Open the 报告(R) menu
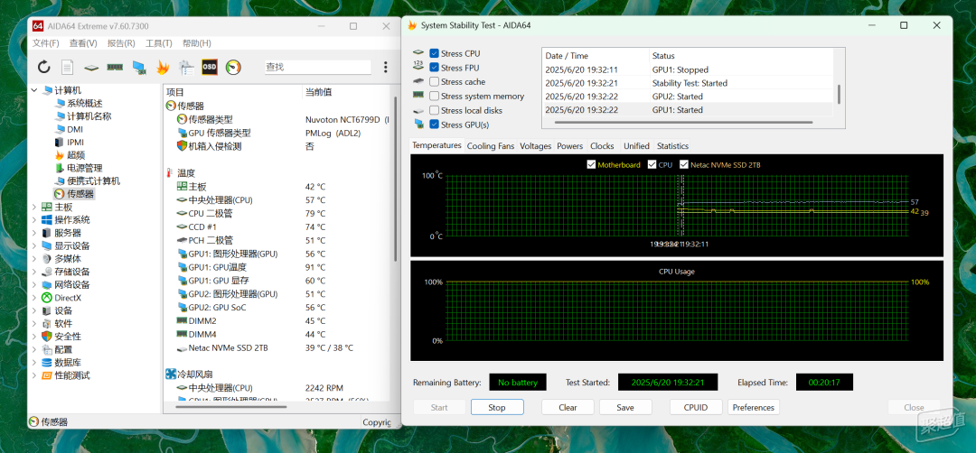This screenshot has width=976, height=453. (121, 43)
